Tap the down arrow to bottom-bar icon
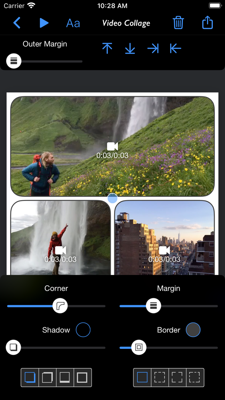The width and height of the screenshot is (225, 400). [x=130, y=48]
